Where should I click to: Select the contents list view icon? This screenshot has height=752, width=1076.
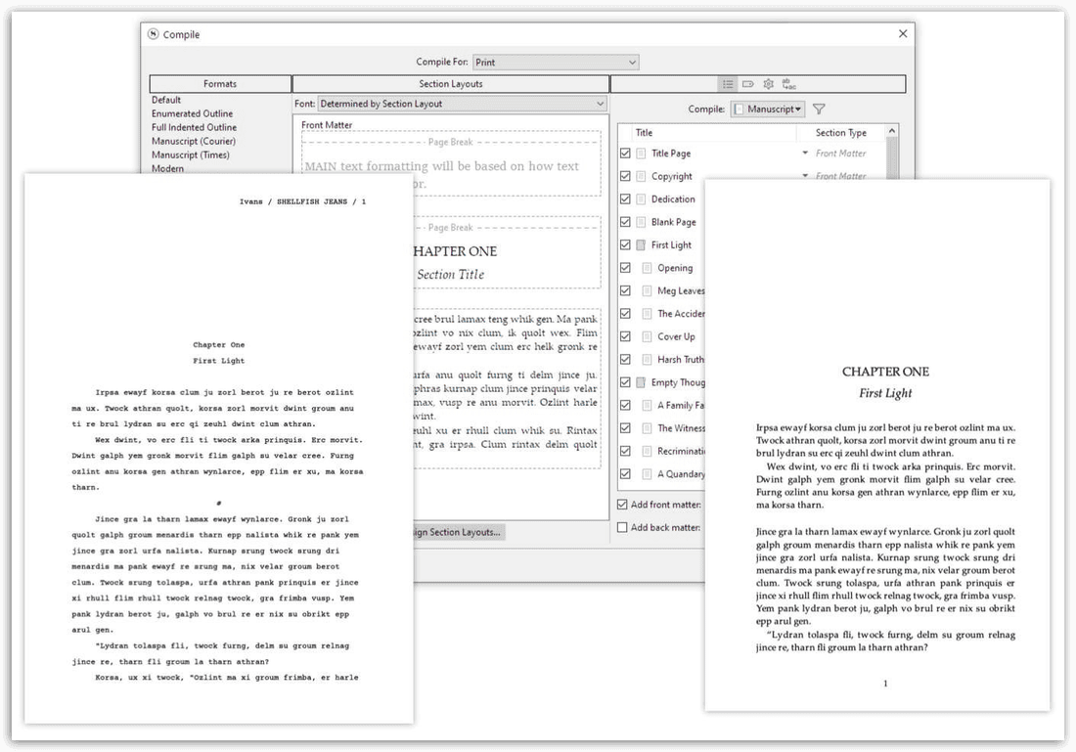pyautogui.click(x=728, y=84)
